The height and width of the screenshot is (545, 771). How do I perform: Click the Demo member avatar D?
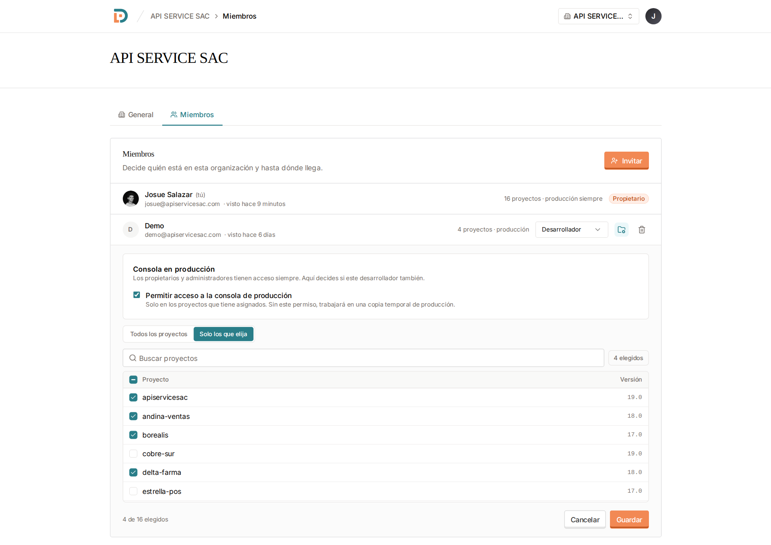[x=131, y=230]
